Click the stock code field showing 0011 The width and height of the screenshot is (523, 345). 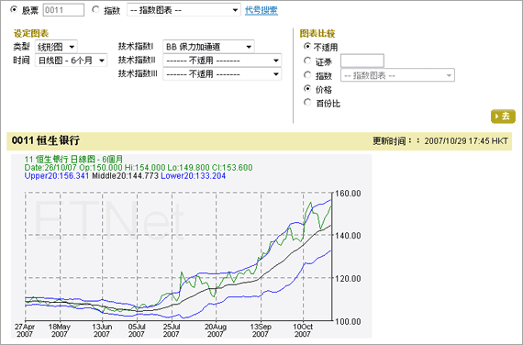(x=63, y=10)
